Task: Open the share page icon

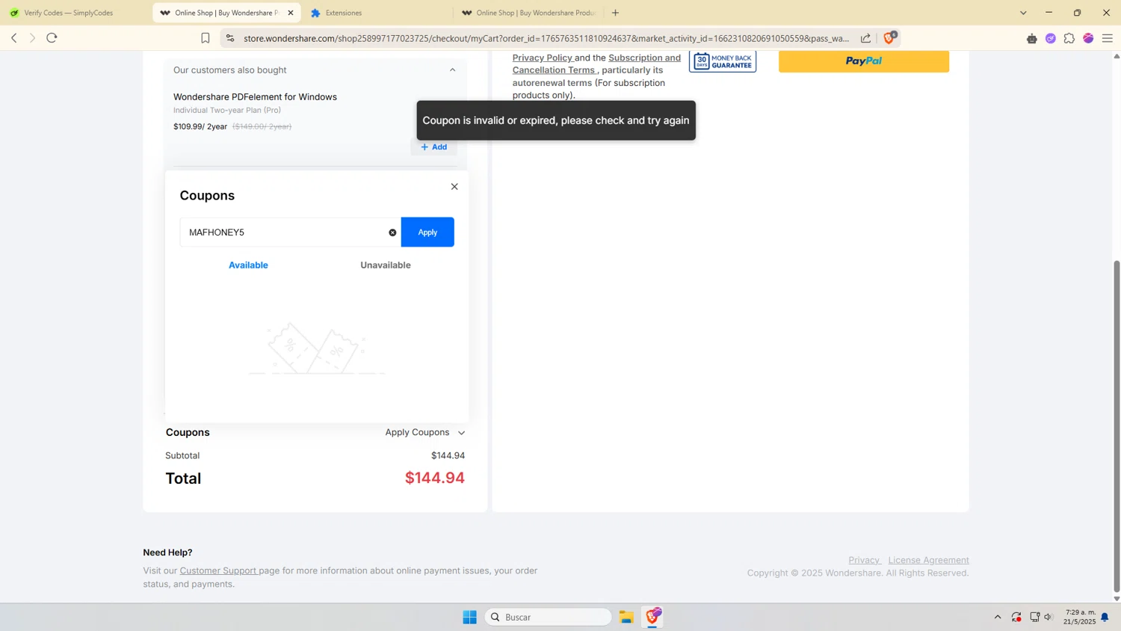Action: click(x=865, y=38)
